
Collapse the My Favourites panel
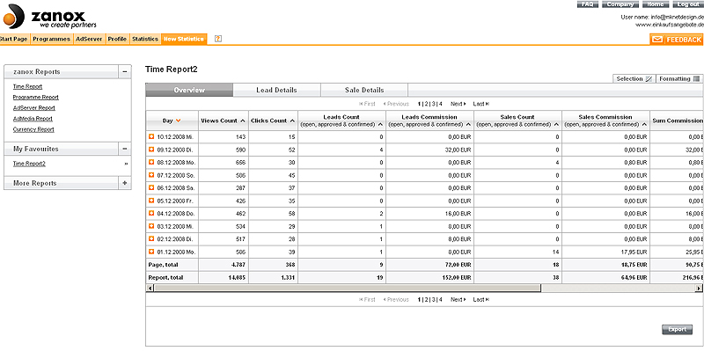[125, 149]
